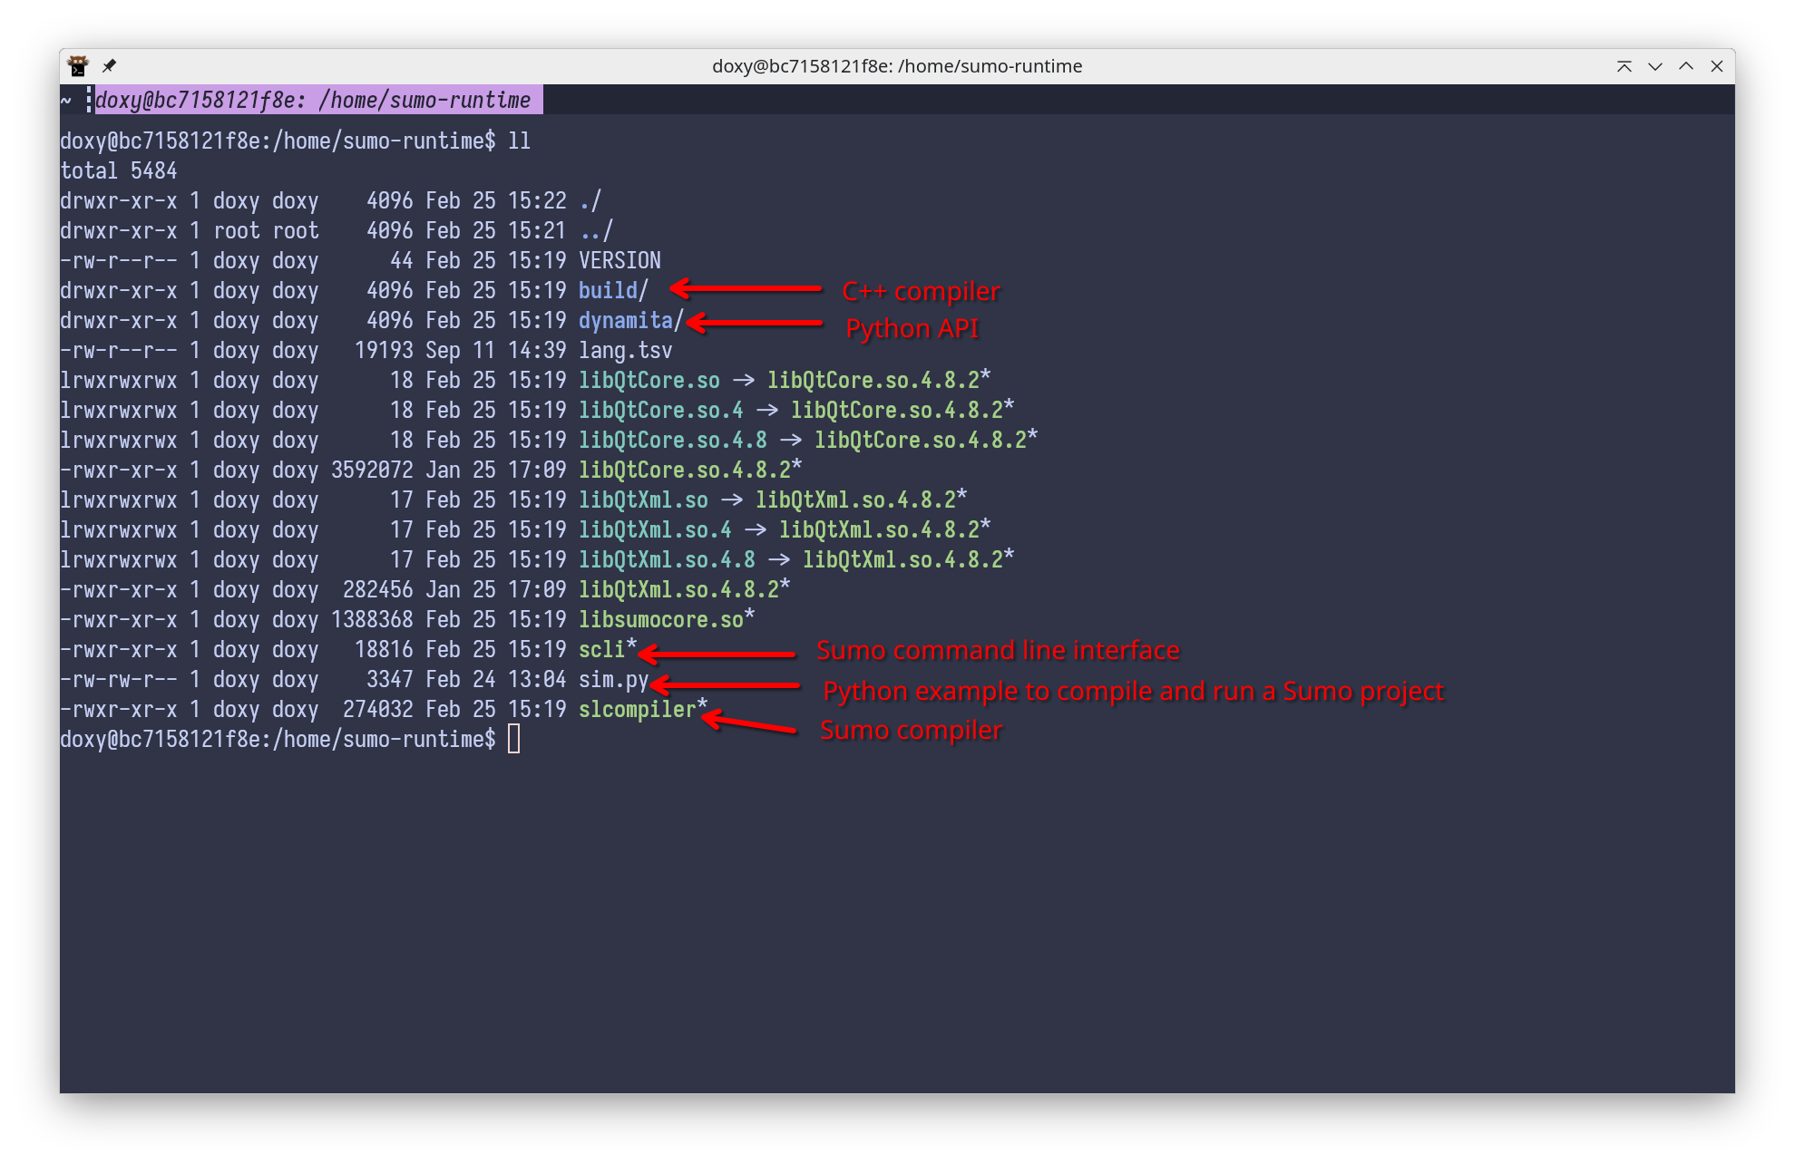Viewport: 1795px width, 1164px height.
Task: Click the libsumocore.so filename
Action: (x=661, y=619)
